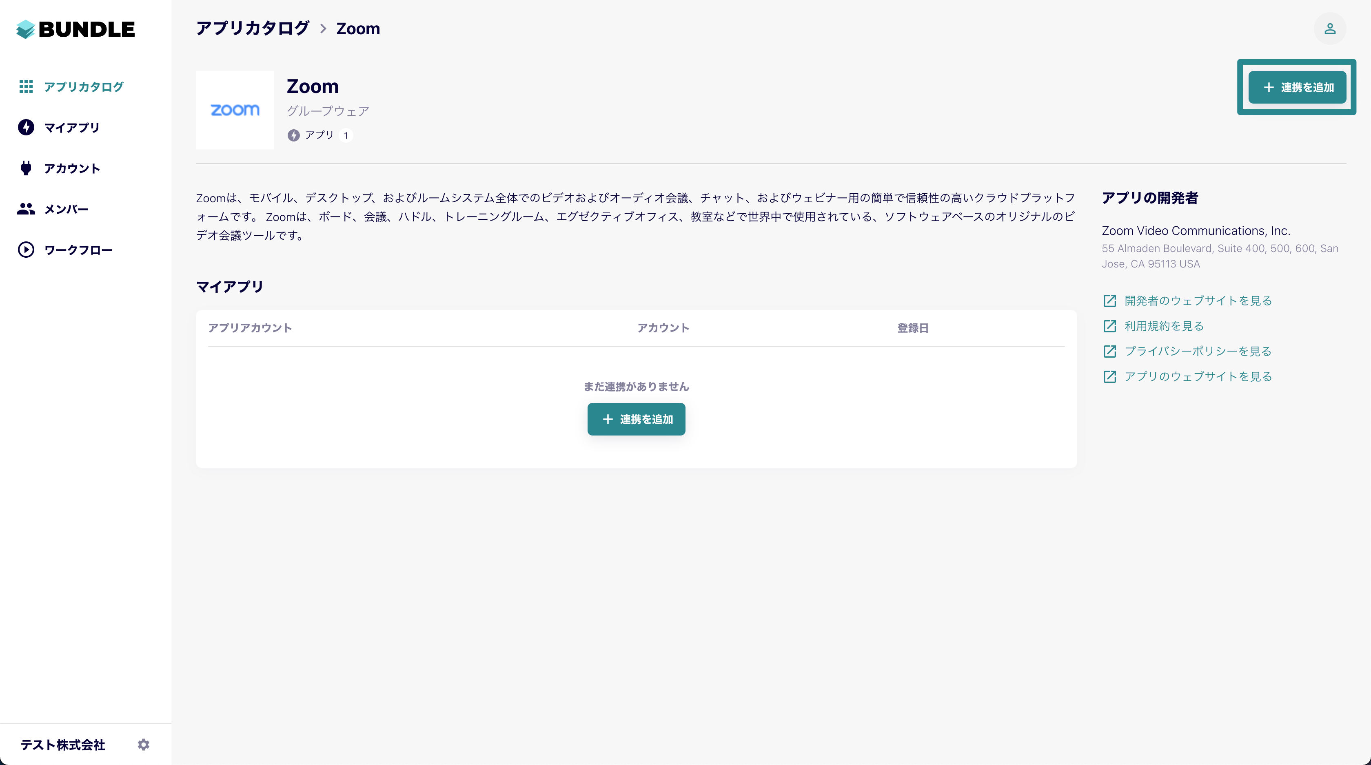This screenshot has height=765, width=1371.
Task: Open settings gear next to テスト株式会社
Action: click(144, 744)
